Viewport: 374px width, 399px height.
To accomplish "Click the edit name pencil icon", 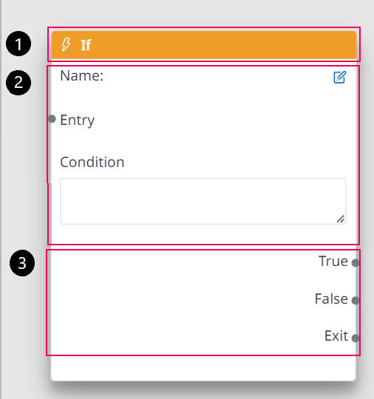I will (340, 77).
